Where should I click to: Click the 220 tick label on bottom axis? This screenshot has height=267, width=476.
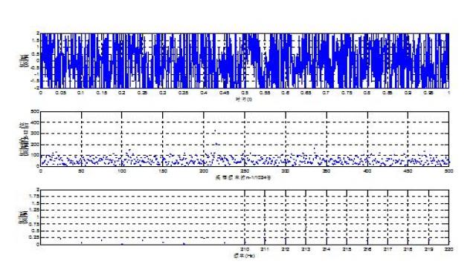[448, 249]
